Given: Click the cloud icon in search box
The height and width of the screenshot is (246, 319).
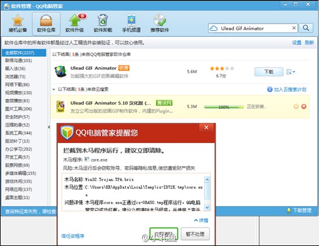Looking at the screenshot, I should 214,28.
